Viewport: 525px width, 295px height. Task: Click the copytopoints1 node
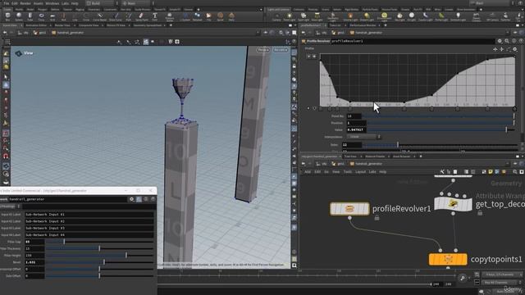448,259
